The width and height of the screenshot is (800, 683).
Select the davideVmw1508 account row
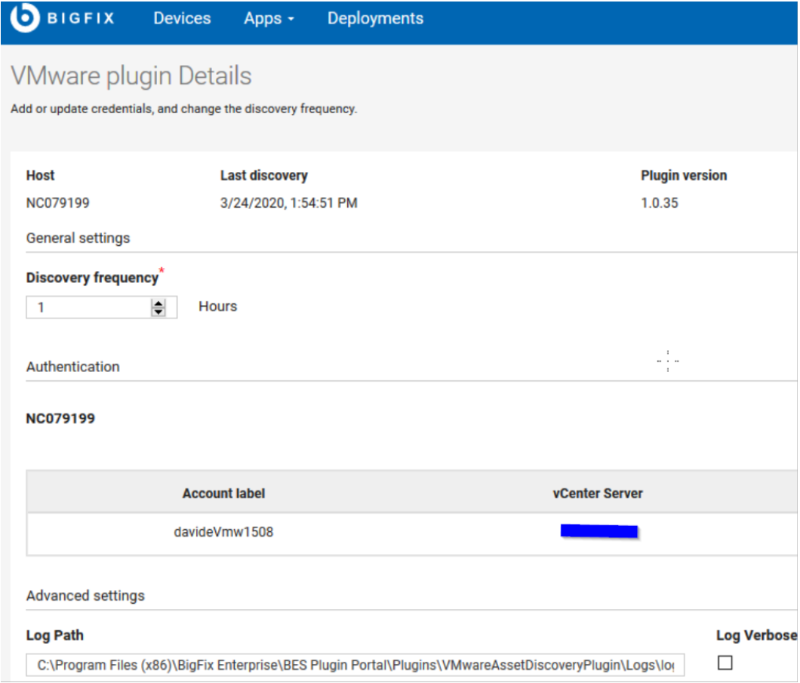(x=412, y=532)
